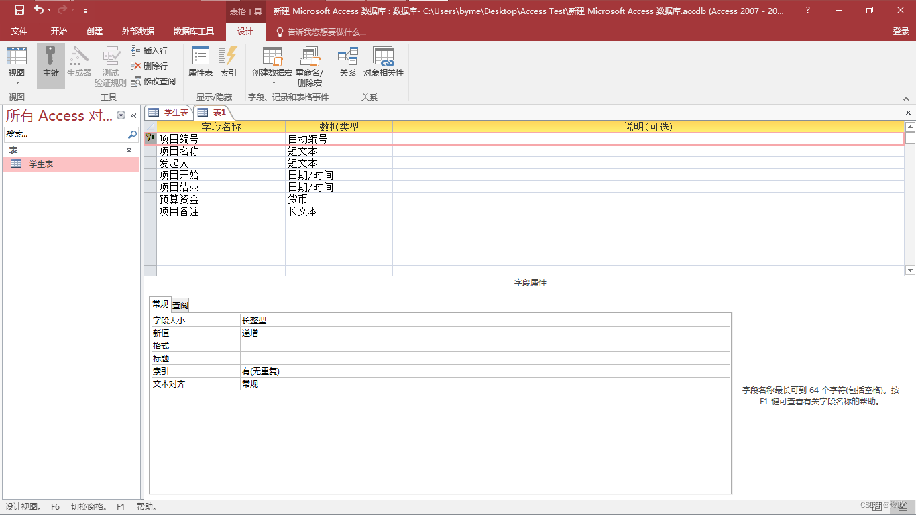Switch to the 数据库工具 ribbon tab
The width and height of the screenshot is (916, 515).
194,32
